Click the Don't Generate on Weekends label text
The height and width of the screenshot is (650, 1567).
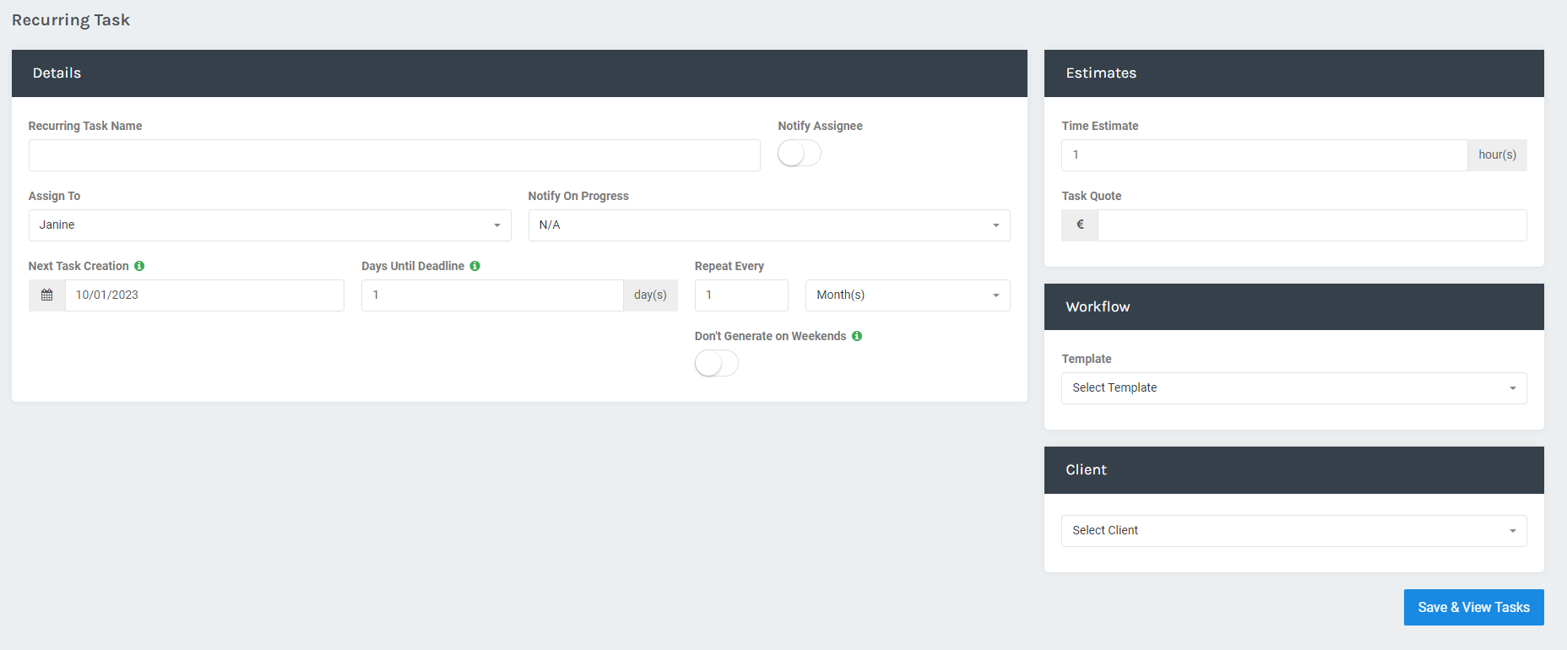coord(771,336)
